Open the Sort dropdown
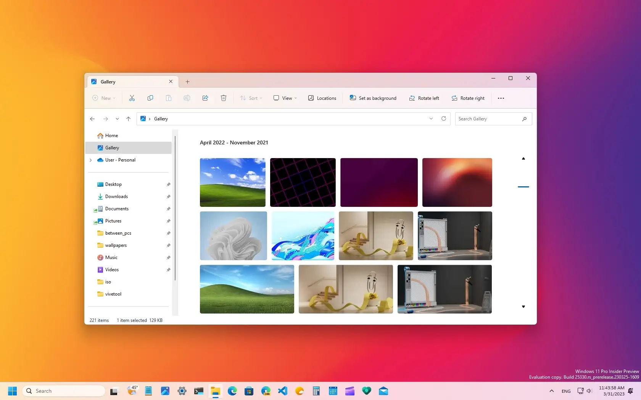The image size is (641, 400). (x=251, y=98)
